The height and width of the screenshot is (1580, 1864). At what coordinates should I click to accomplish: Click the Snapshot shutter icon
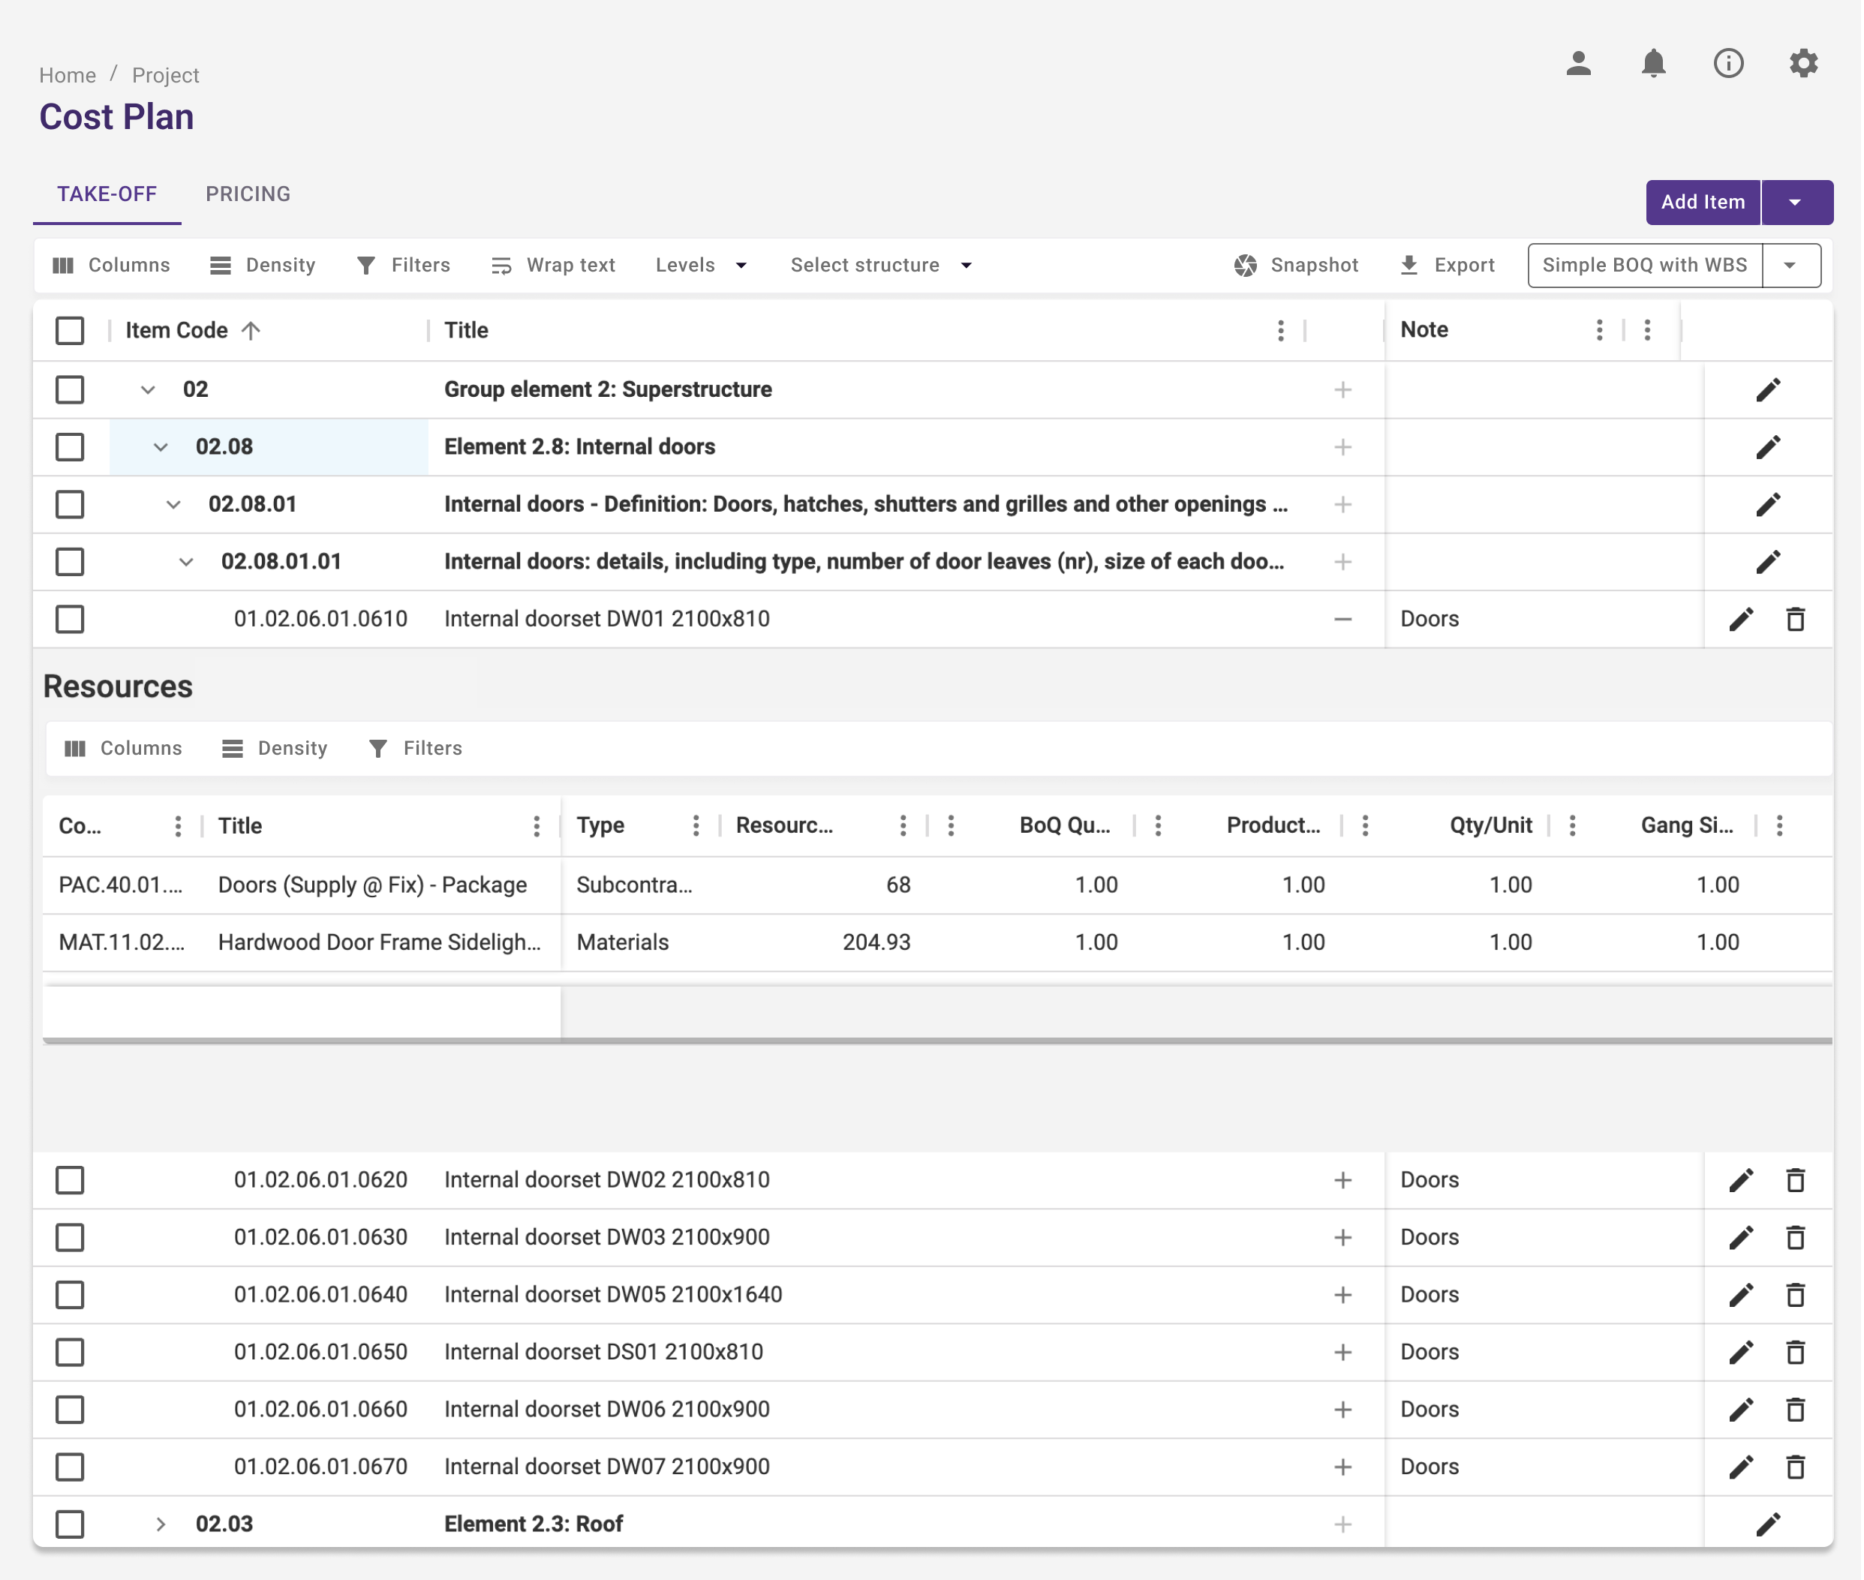1245,265
